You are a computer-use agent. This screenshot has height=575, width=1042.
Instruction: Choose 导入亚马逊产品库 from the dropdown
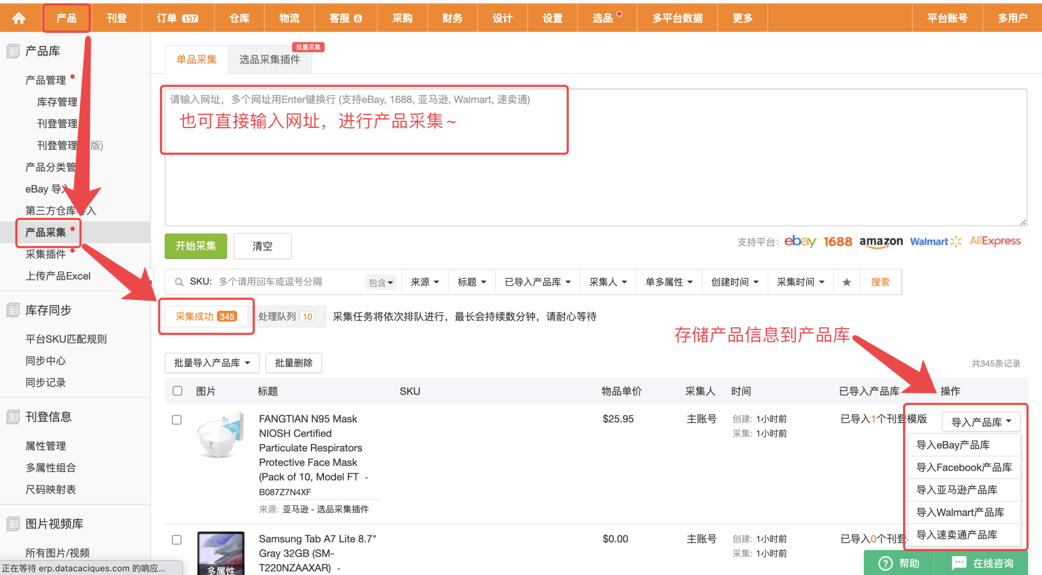click(x=964, y=490)
